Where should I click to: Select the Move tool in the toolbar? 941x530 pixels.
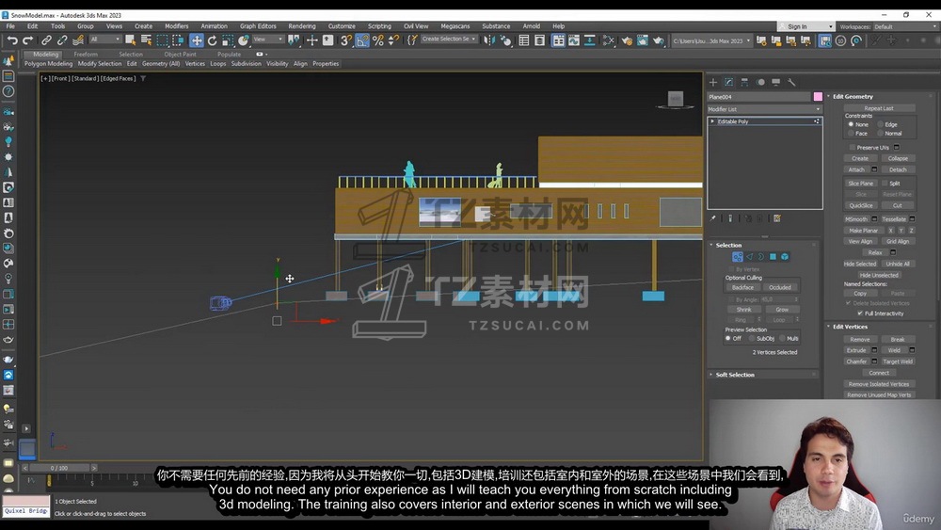tap(197, 40)
